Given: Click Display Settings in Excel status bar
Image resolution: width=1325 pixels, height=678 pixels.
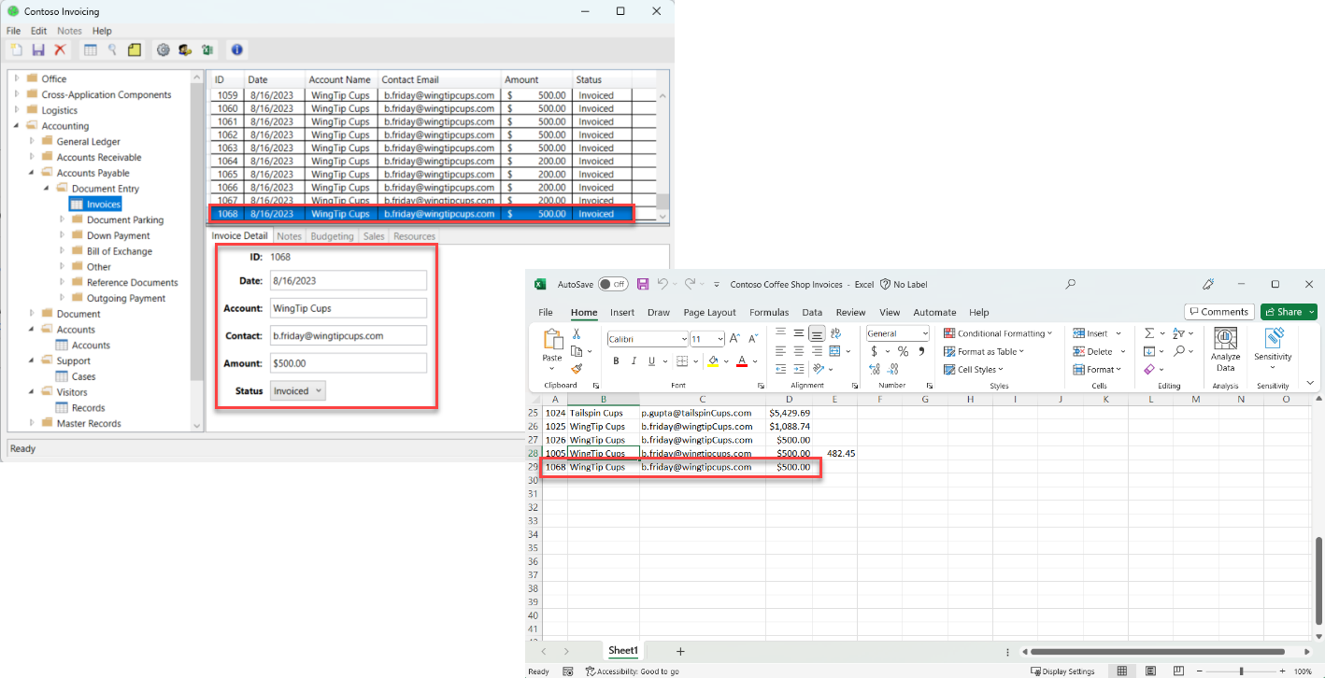Looking at the screenshot, I should point(1062,671).
